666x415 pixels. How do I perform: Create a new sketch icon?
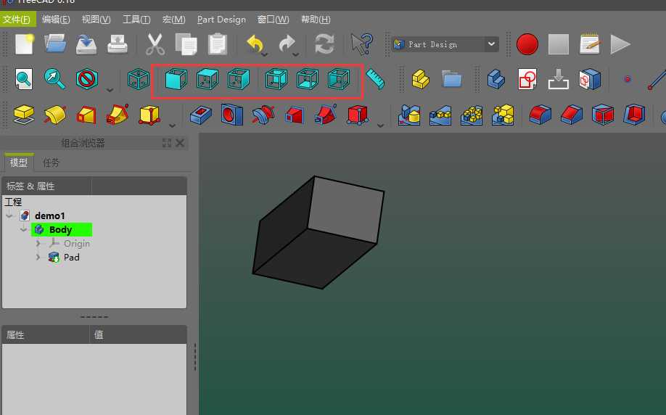[527, 79]
